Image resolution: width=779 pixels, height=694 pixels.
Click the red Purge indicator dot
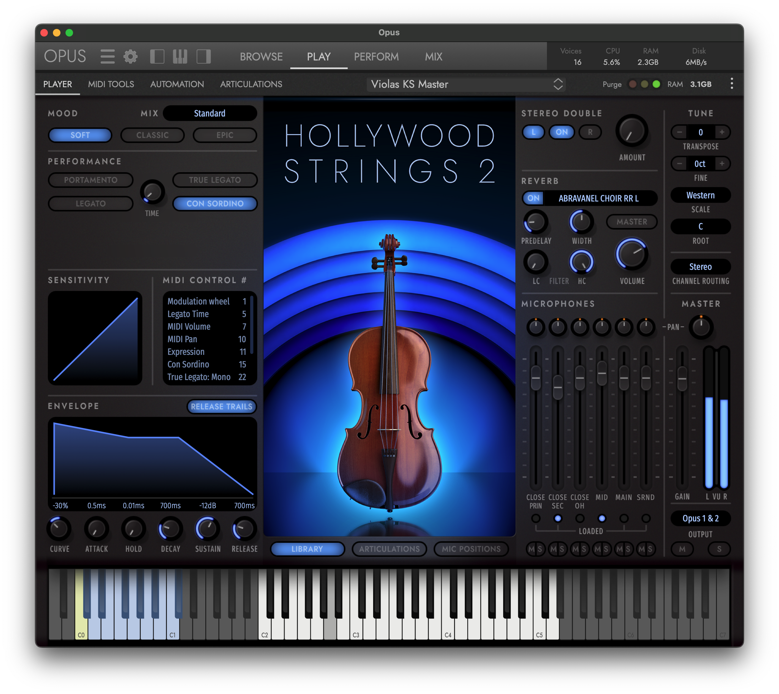(x=633, y=84)
